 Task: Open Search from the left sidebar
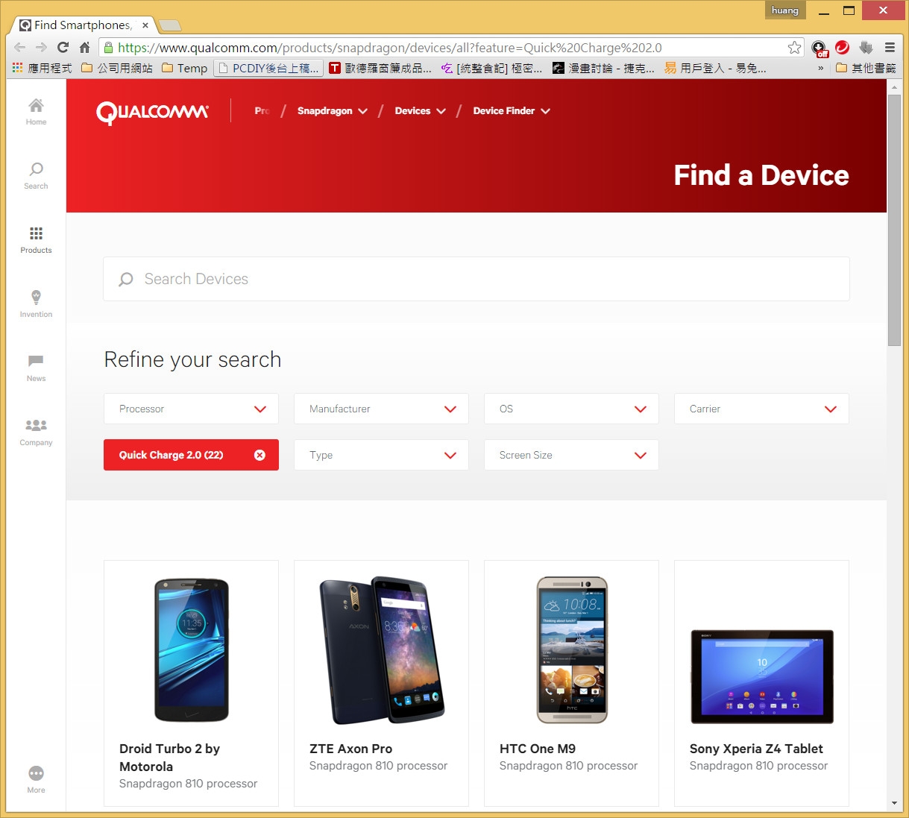[36, 175]
